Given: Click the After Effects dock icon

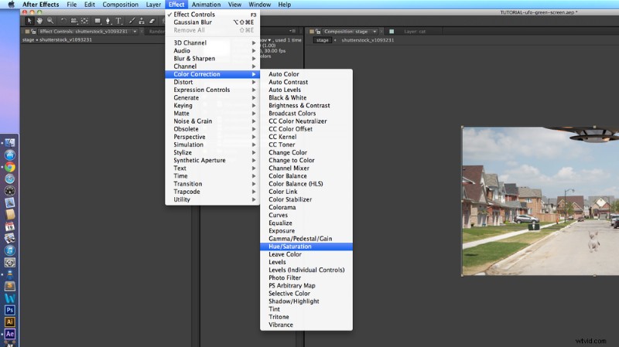Looking at the screenshot, I should [x=10, y=334].
